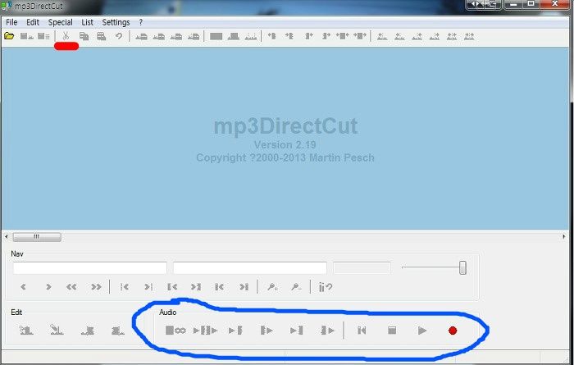Click the Paste icon left of Undo
The image size is (574, 365).
pos(102,36)
